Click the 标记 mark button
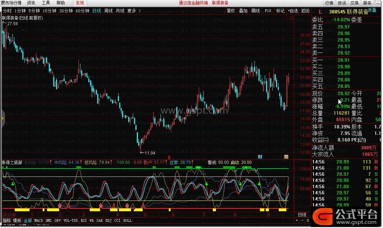The image size is (383, 228). [280, 11]
